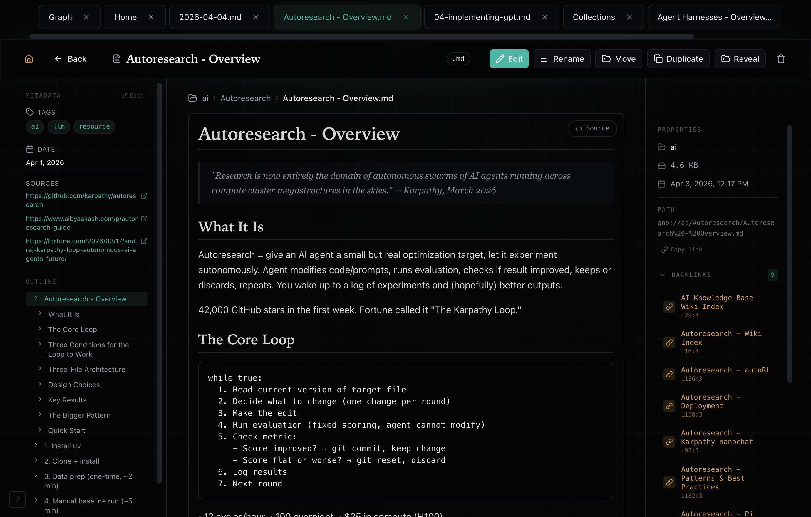This screenshot has height=517, width=811.
Task: Click link icon beside Patterns & Best Practices backlink
Action: (x=669, y=482)
